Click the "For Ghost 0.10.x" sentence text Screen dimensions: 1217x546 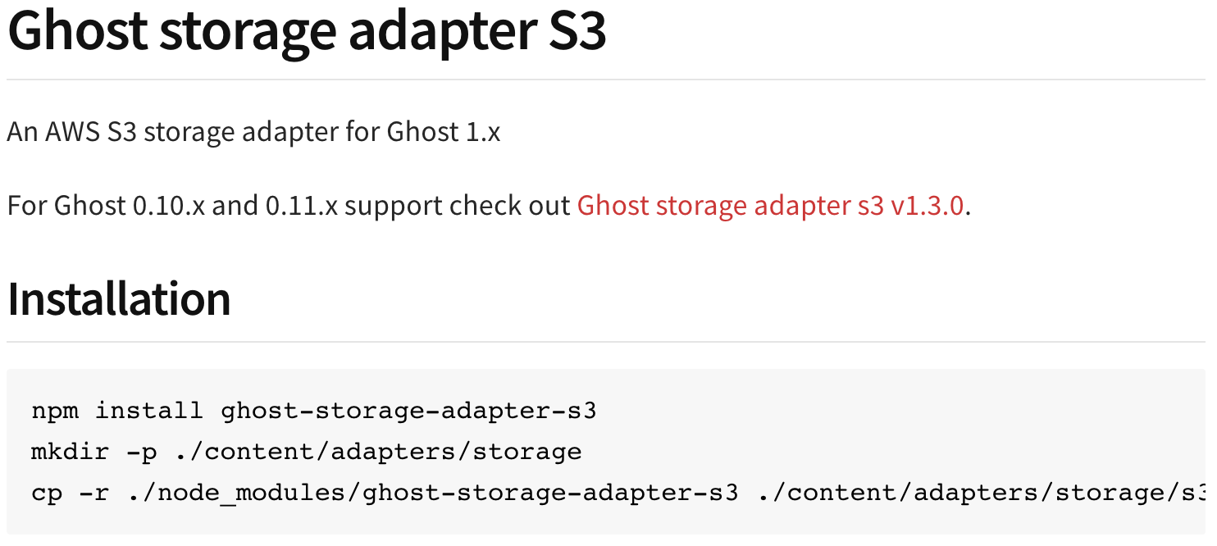(108, 205)
